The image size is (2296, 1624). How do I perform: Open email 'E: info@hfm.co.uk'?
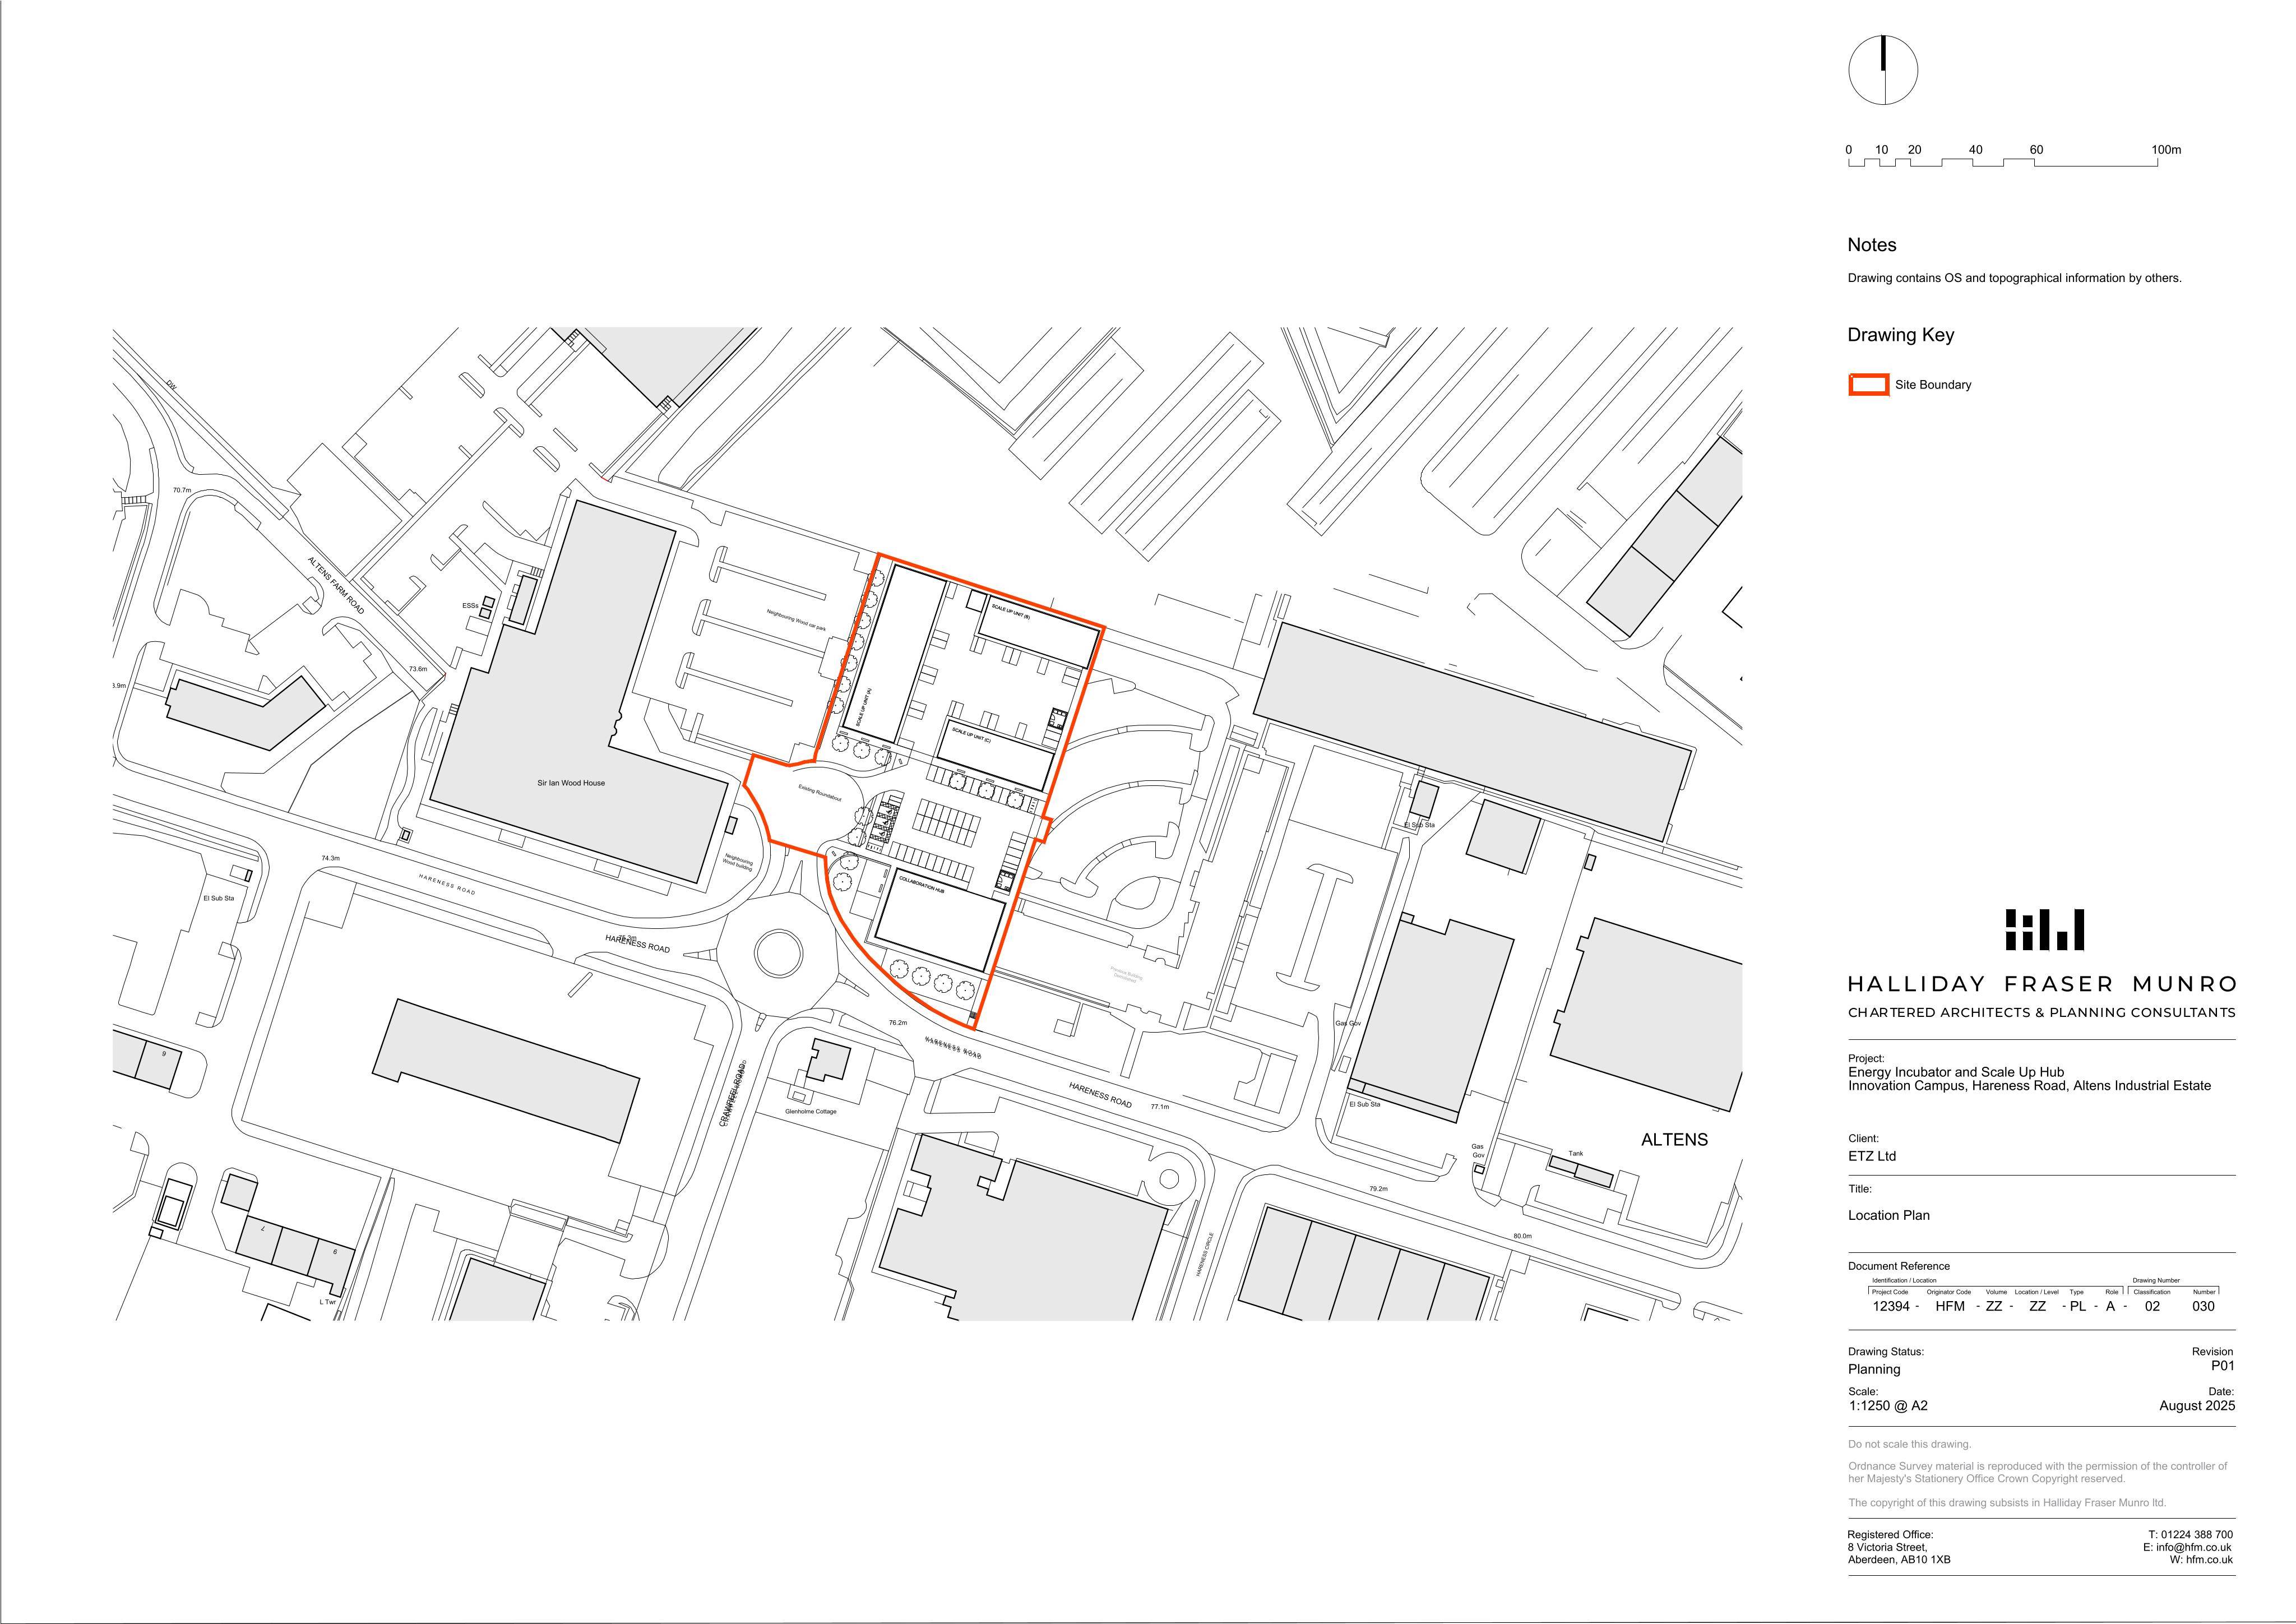point(2187,1547)
